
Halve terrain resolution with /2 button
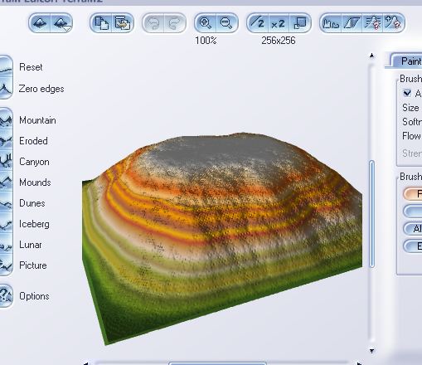tap(257, 23)
